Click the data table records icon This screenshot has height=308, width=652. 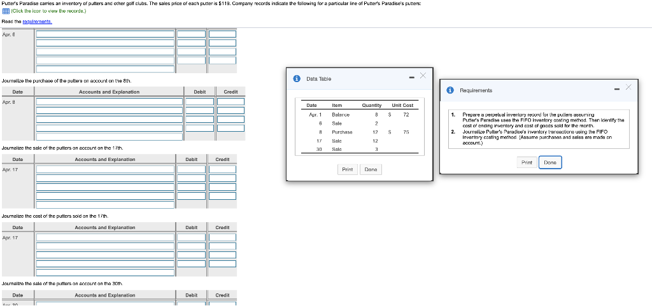point(5,11)
